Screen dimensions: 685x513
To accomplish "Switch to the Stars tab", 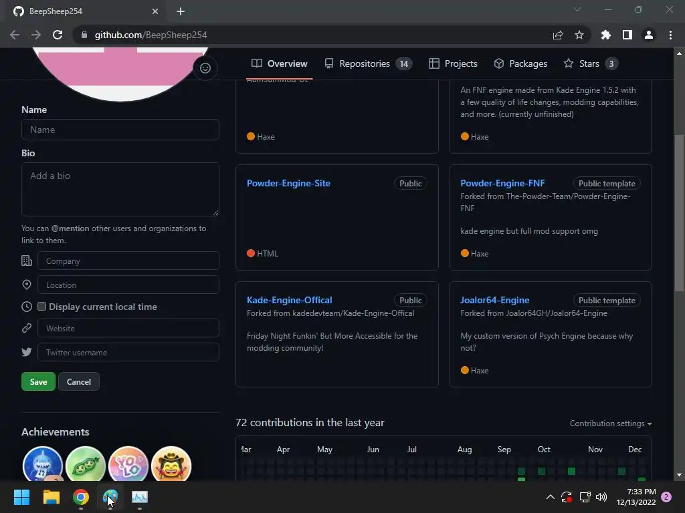I will [591, 63].
